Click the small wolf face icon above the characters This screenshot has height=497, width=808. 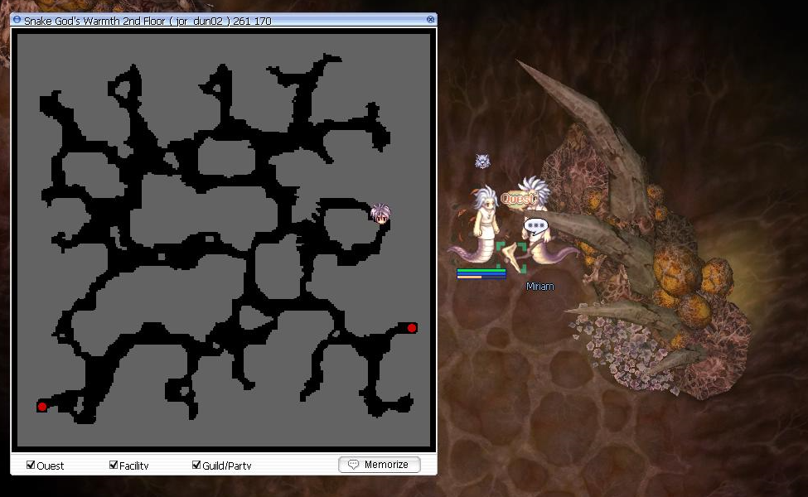tap(482, 162)
